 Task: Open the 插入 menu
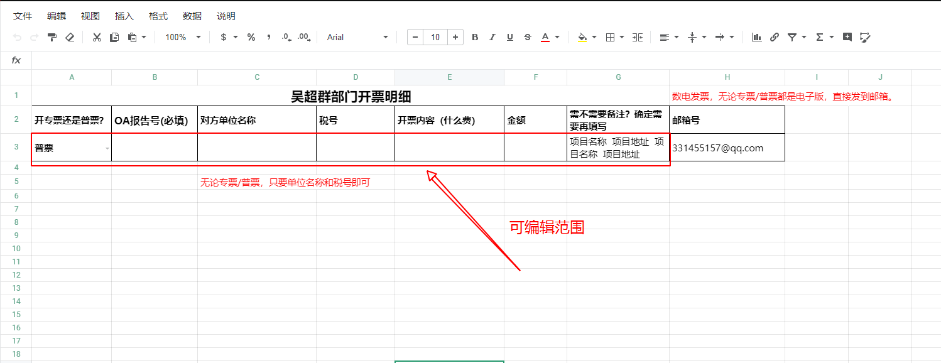coord(124,16)
